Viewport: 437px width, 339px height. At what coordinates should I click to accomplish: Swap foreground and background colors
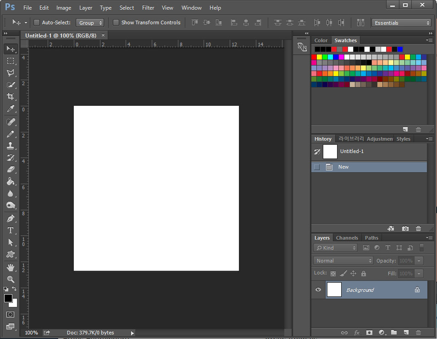tap(14, 289)
